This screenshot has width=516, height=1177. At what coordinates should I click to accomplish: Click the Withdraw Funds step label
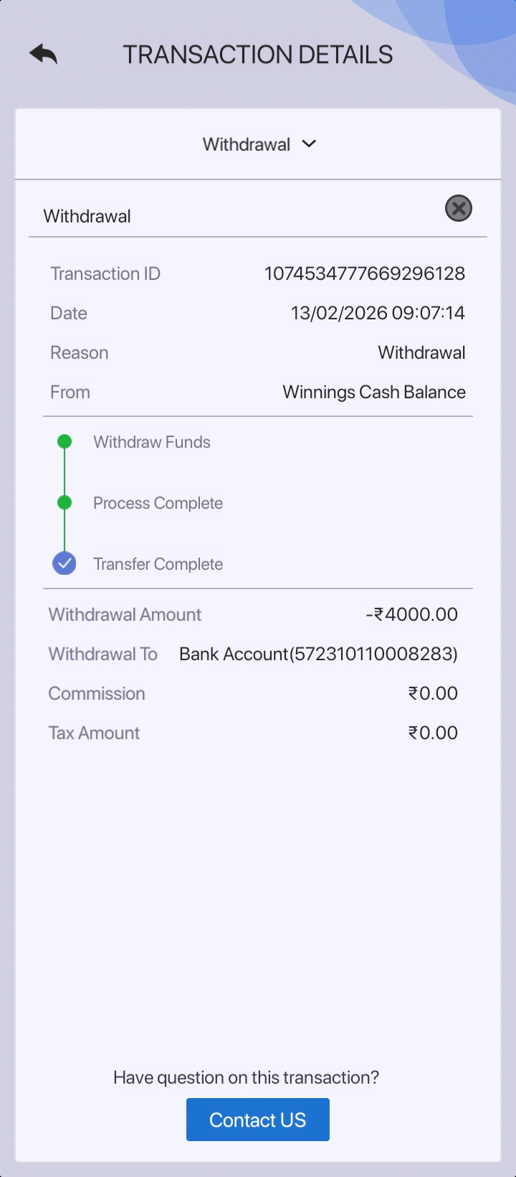point(152,442)
